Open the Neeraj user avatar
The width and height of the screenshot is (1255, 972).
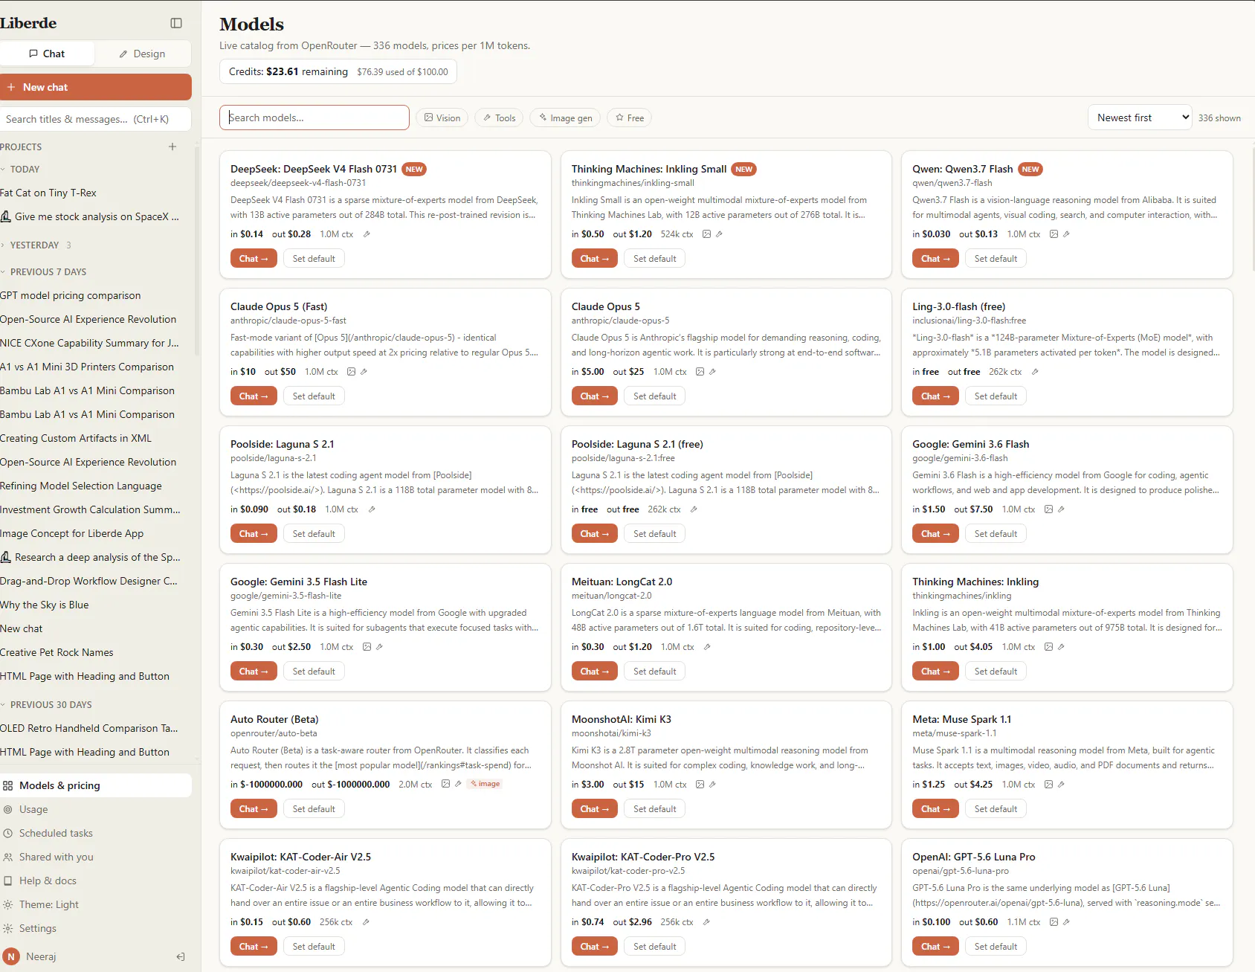click(11, 956)
